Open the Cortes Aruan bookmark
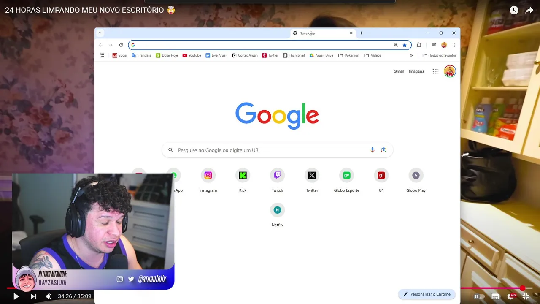 245,55
